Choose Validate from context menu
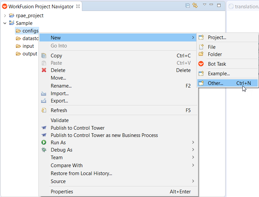This screenshot has width=259, height=197. (x=118, y=120)
